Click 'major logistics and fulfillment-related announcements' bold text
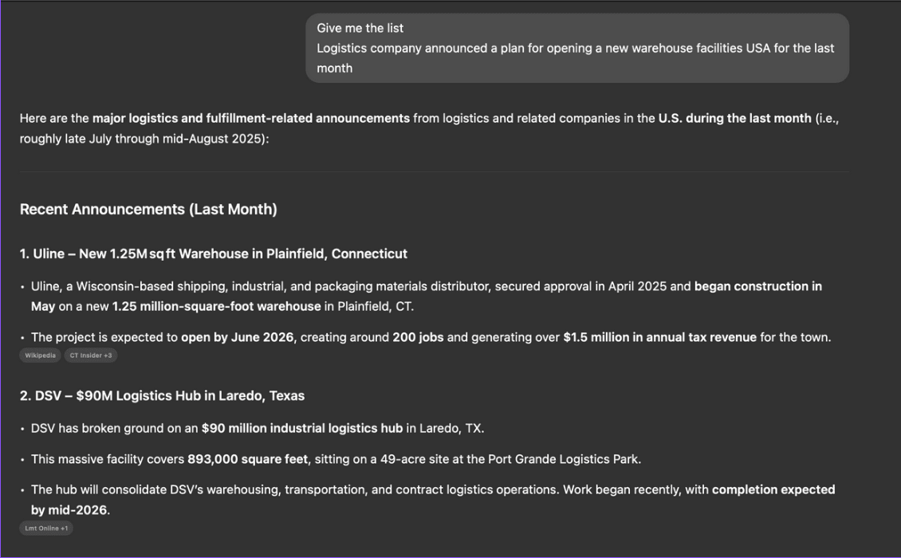Viewport: 901px width, 558px height. 250,119
